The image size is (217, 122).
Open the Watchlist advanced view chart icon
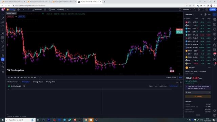pos(205,14)
